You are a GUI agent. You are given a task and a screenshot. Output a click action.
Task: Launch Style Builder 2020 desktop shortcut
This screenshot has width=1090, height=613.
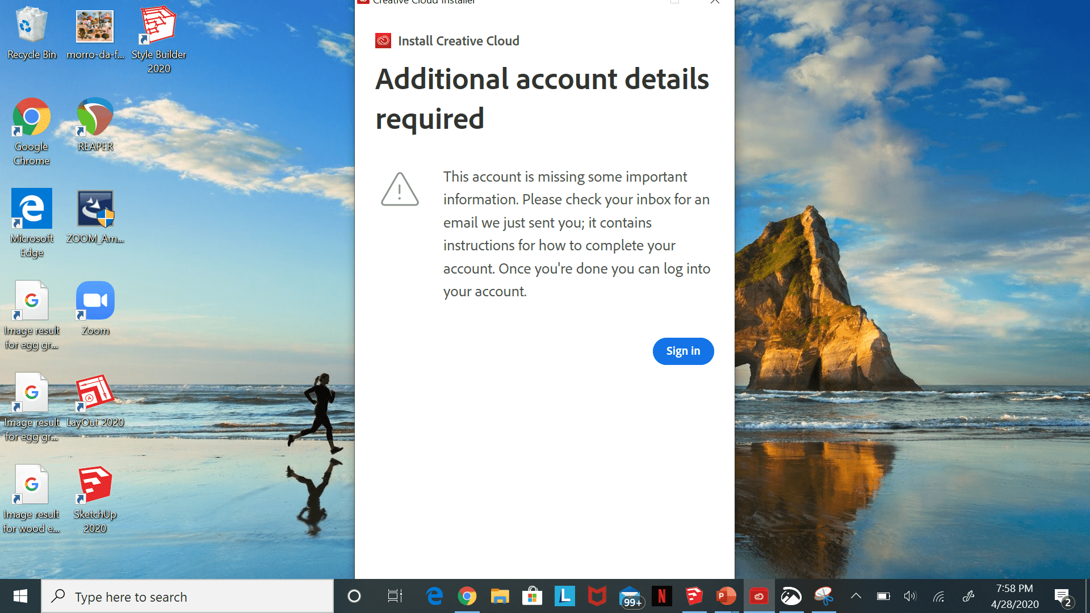159,40
